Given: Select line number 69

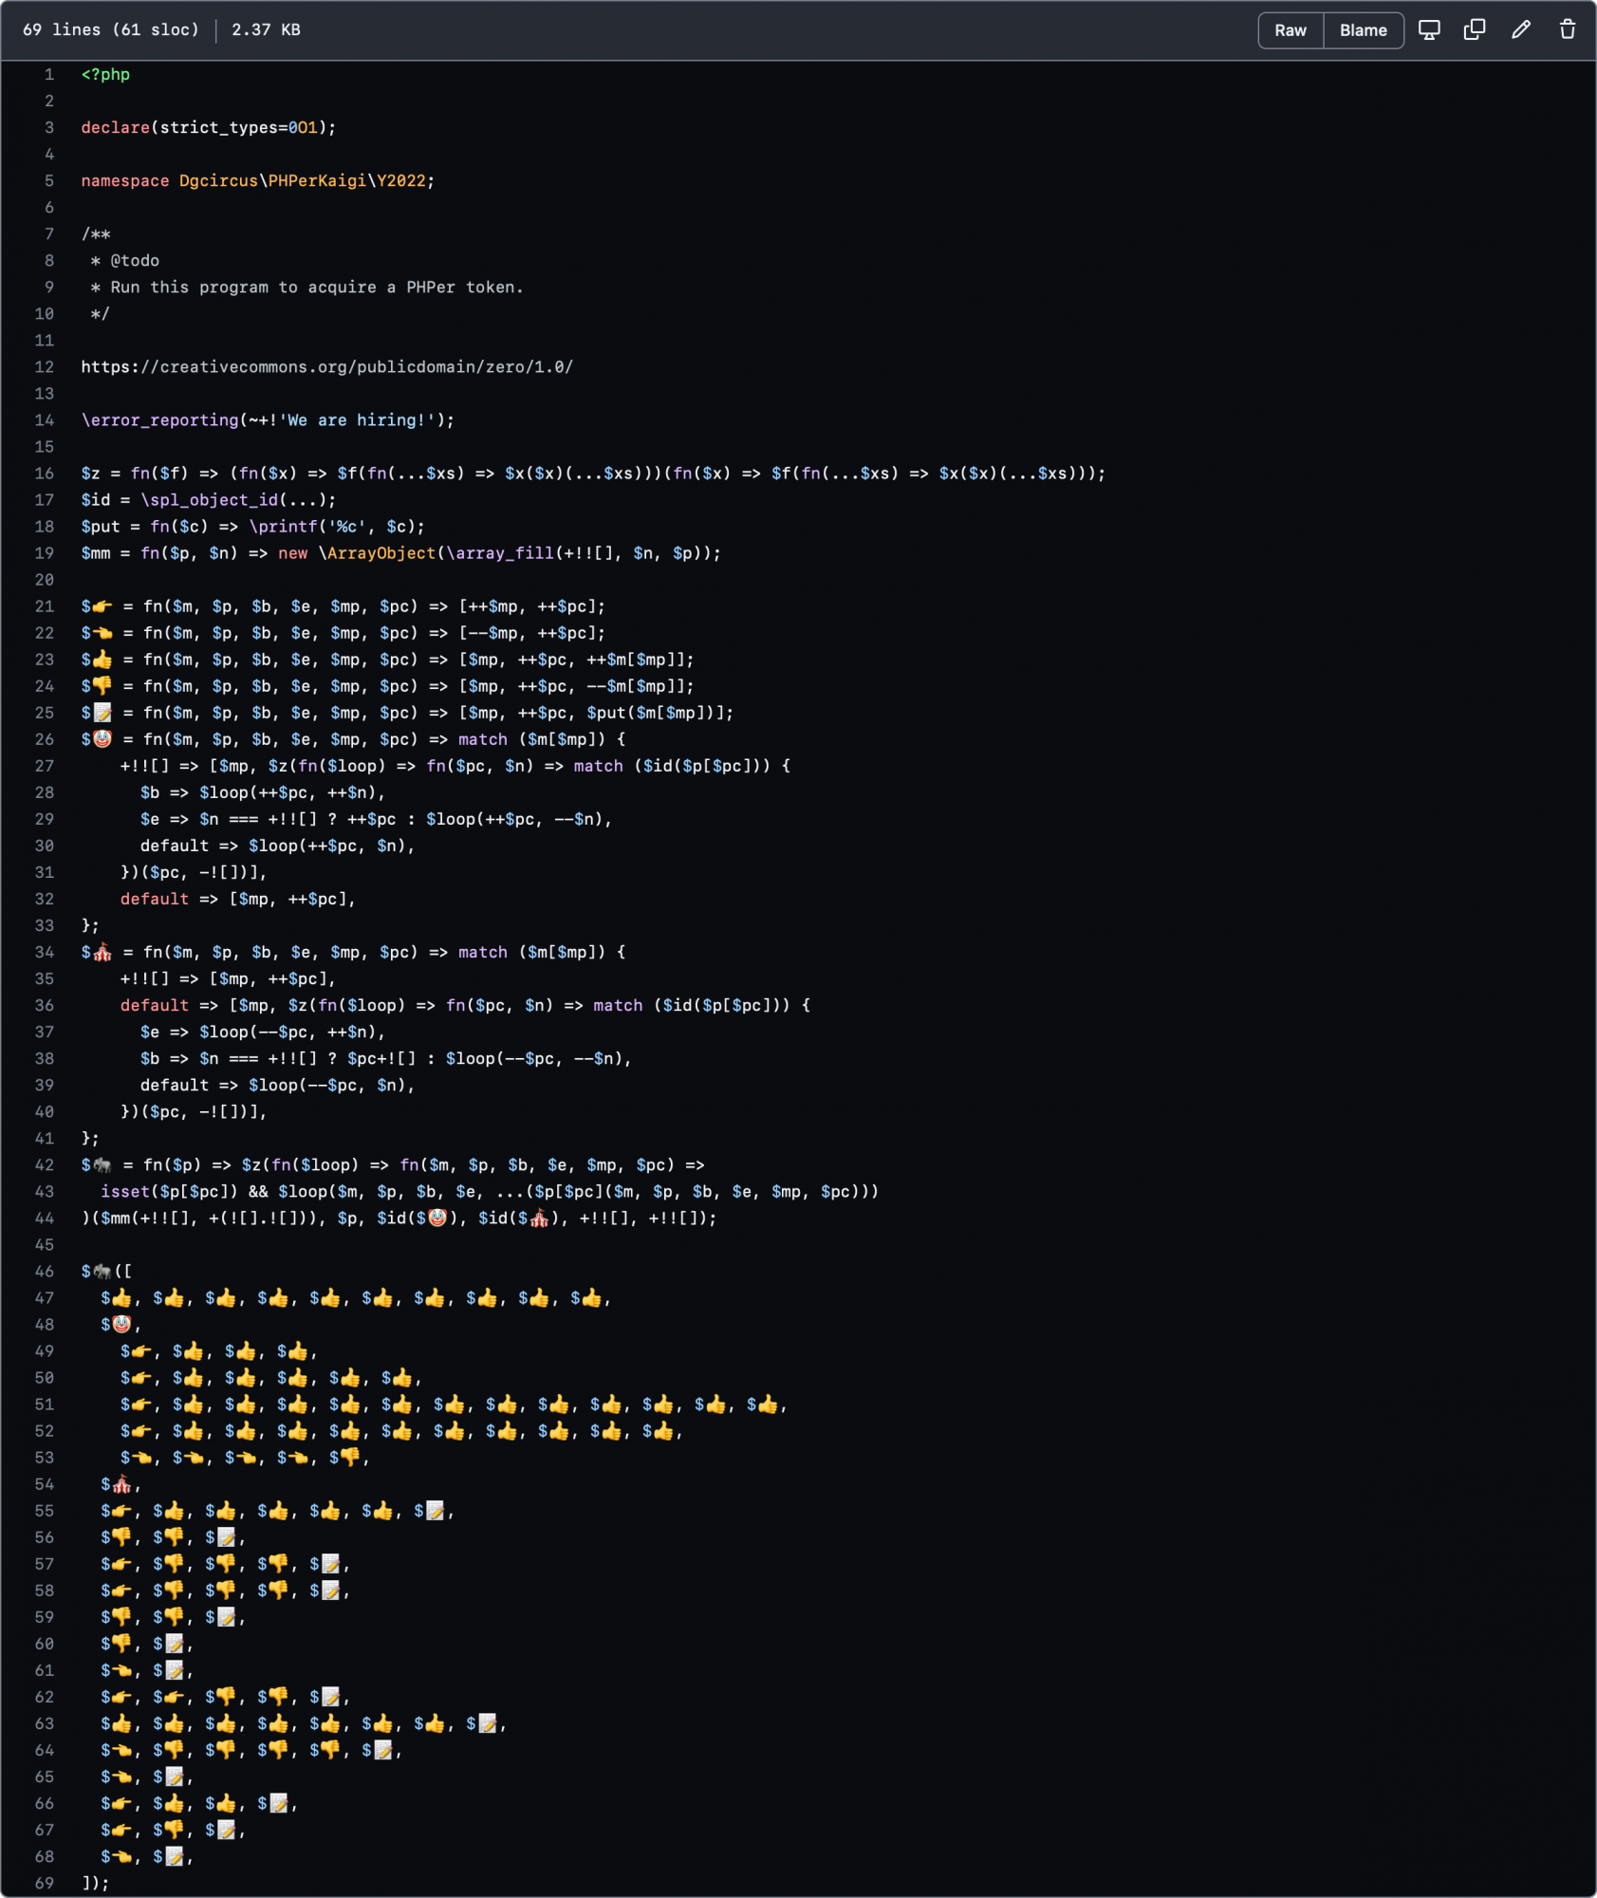Looking at the screenshot, I should coord(45,1882).
